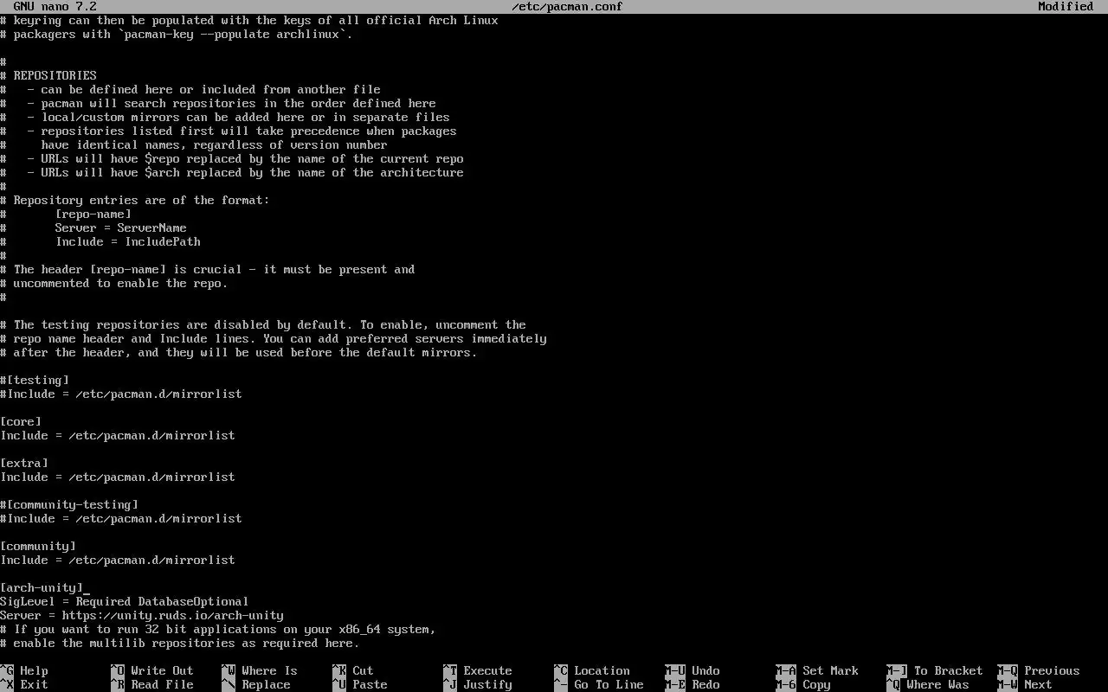Select M-U Undo shortcut
This screenshot has width=1108, height=692.
(x=692, y=670)
